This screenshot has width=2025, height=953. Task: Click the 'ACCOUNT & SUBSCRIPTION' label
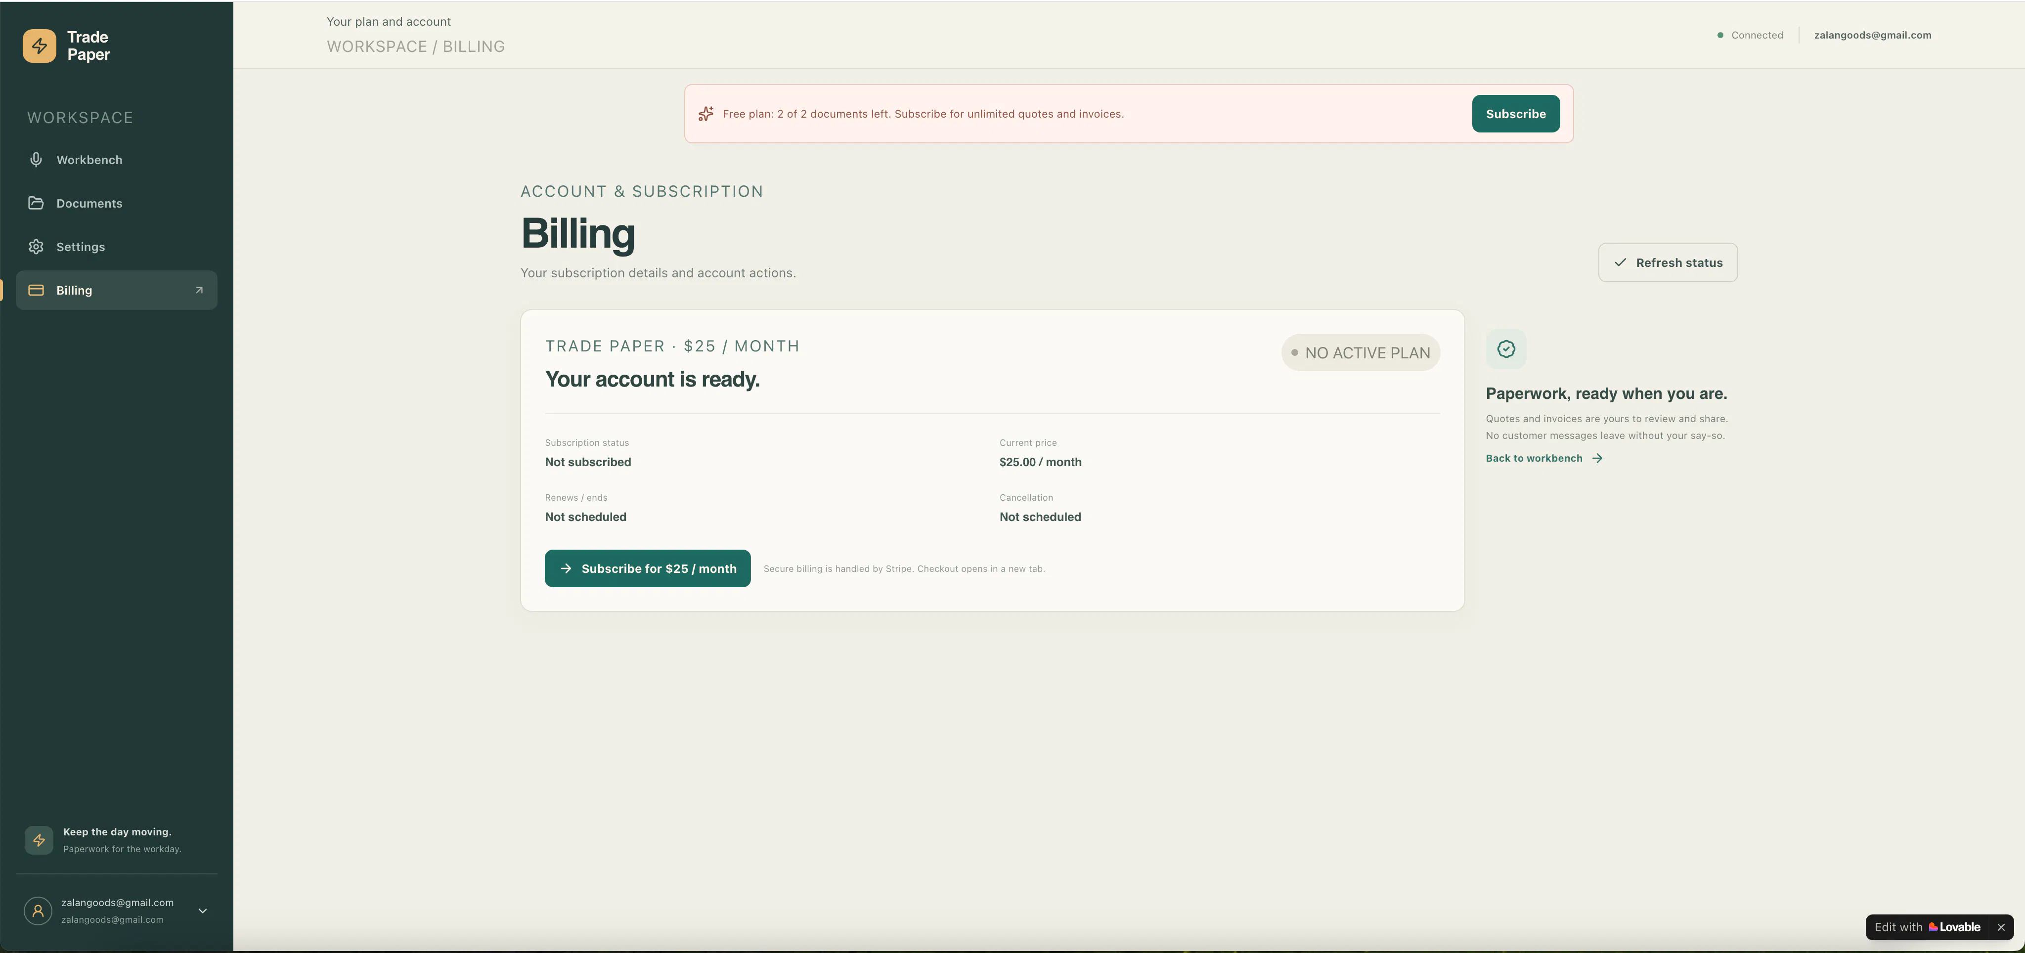tap(641, 192)
